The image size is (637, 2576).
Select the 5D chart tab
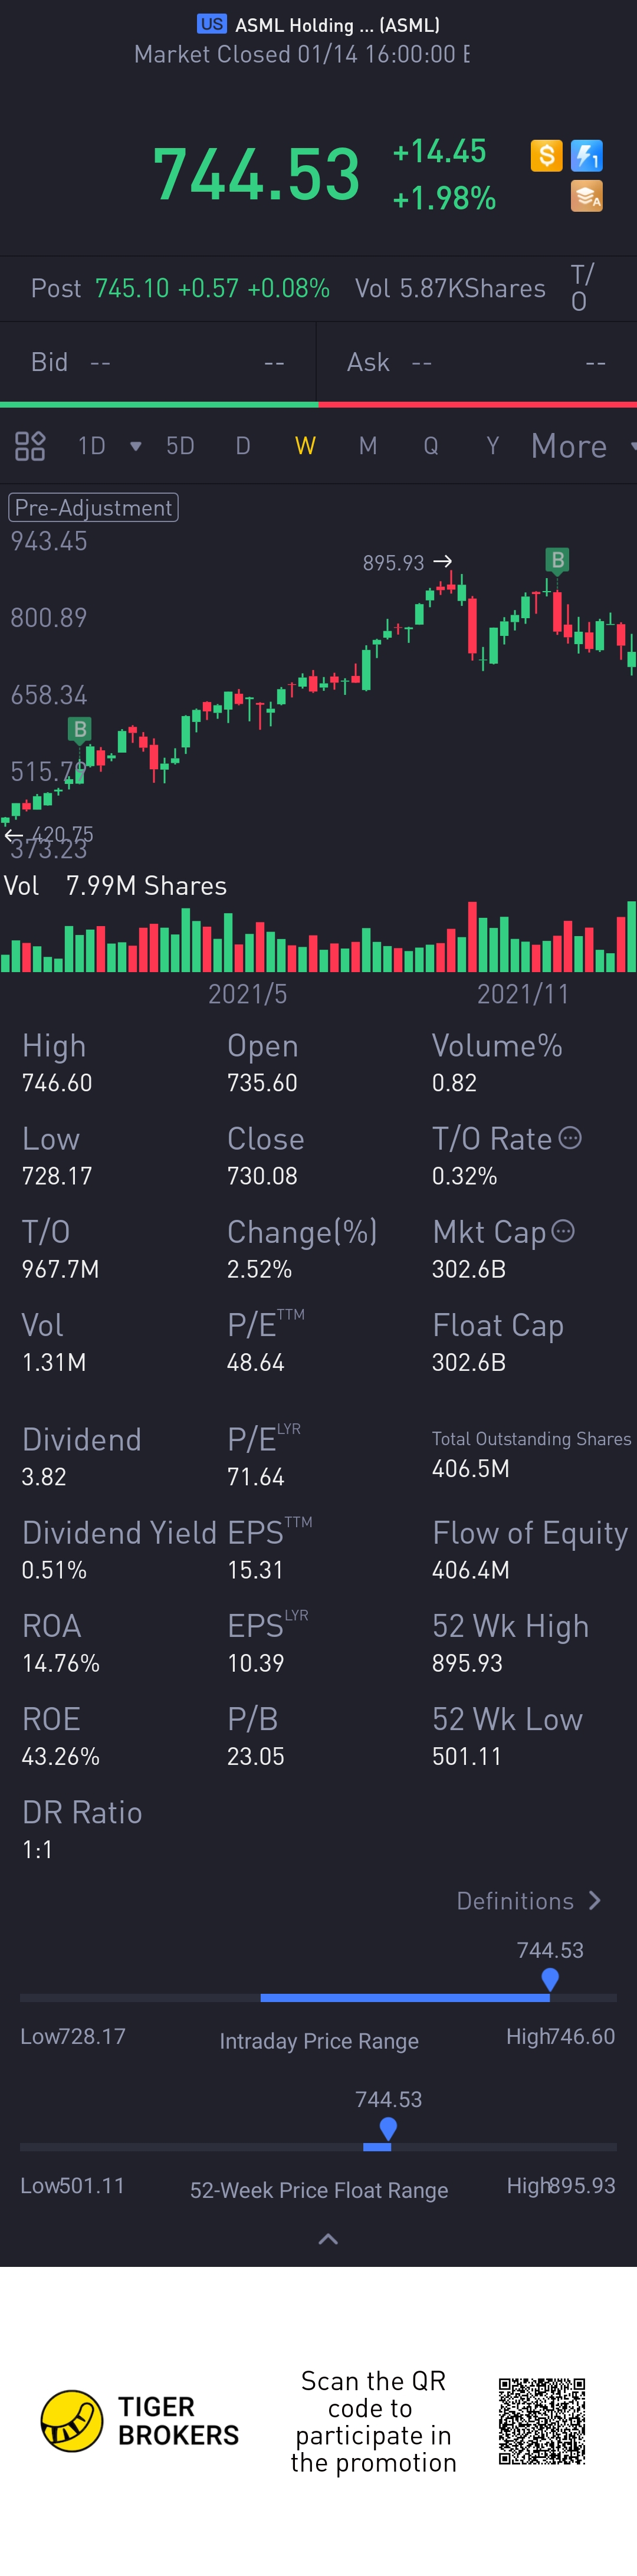coord(180,446)
